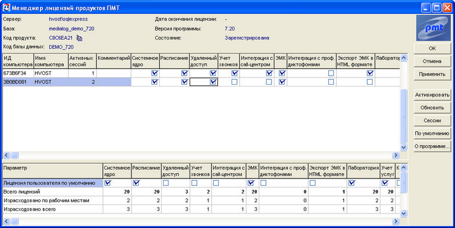This screenshot has width=455, height=228.
Task: Open the Сессии window
Action: [x=432, y=120]
